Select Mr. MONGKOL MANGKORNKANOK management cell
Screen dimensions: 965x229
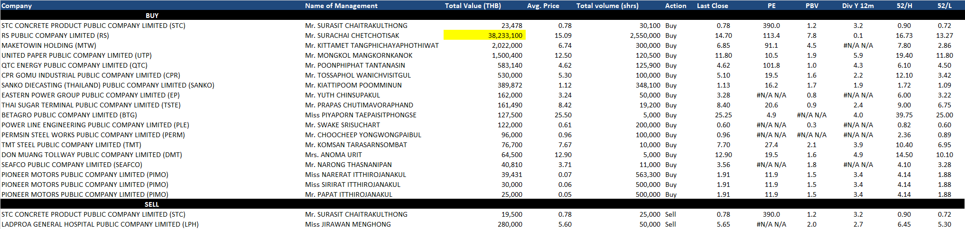tap(359, 55)
